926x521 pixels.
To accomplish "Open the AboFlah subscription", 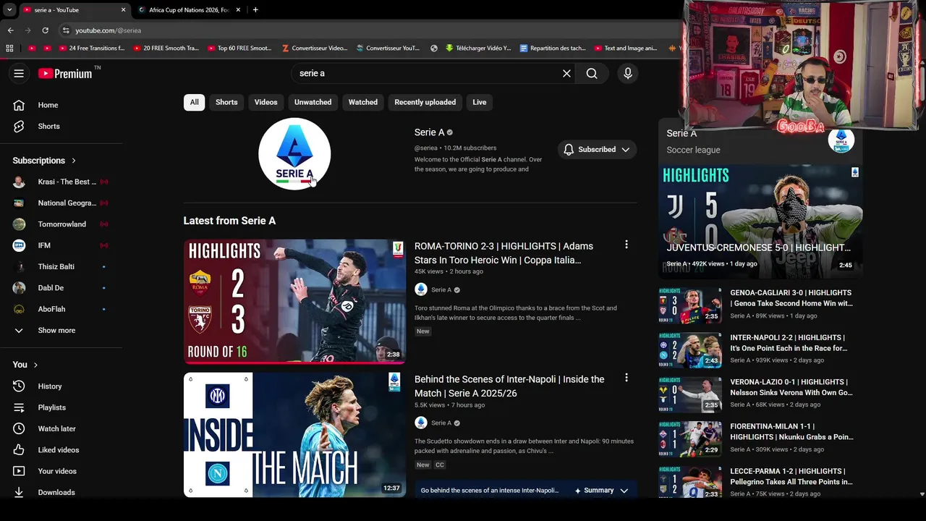I will 61,309.
